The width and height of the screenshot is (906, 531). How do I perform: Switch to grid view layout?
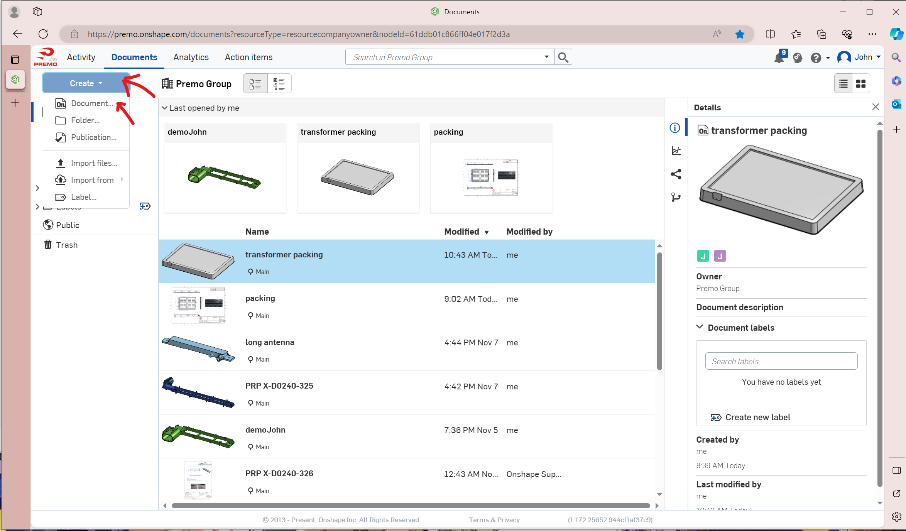[x=861, y=84]
